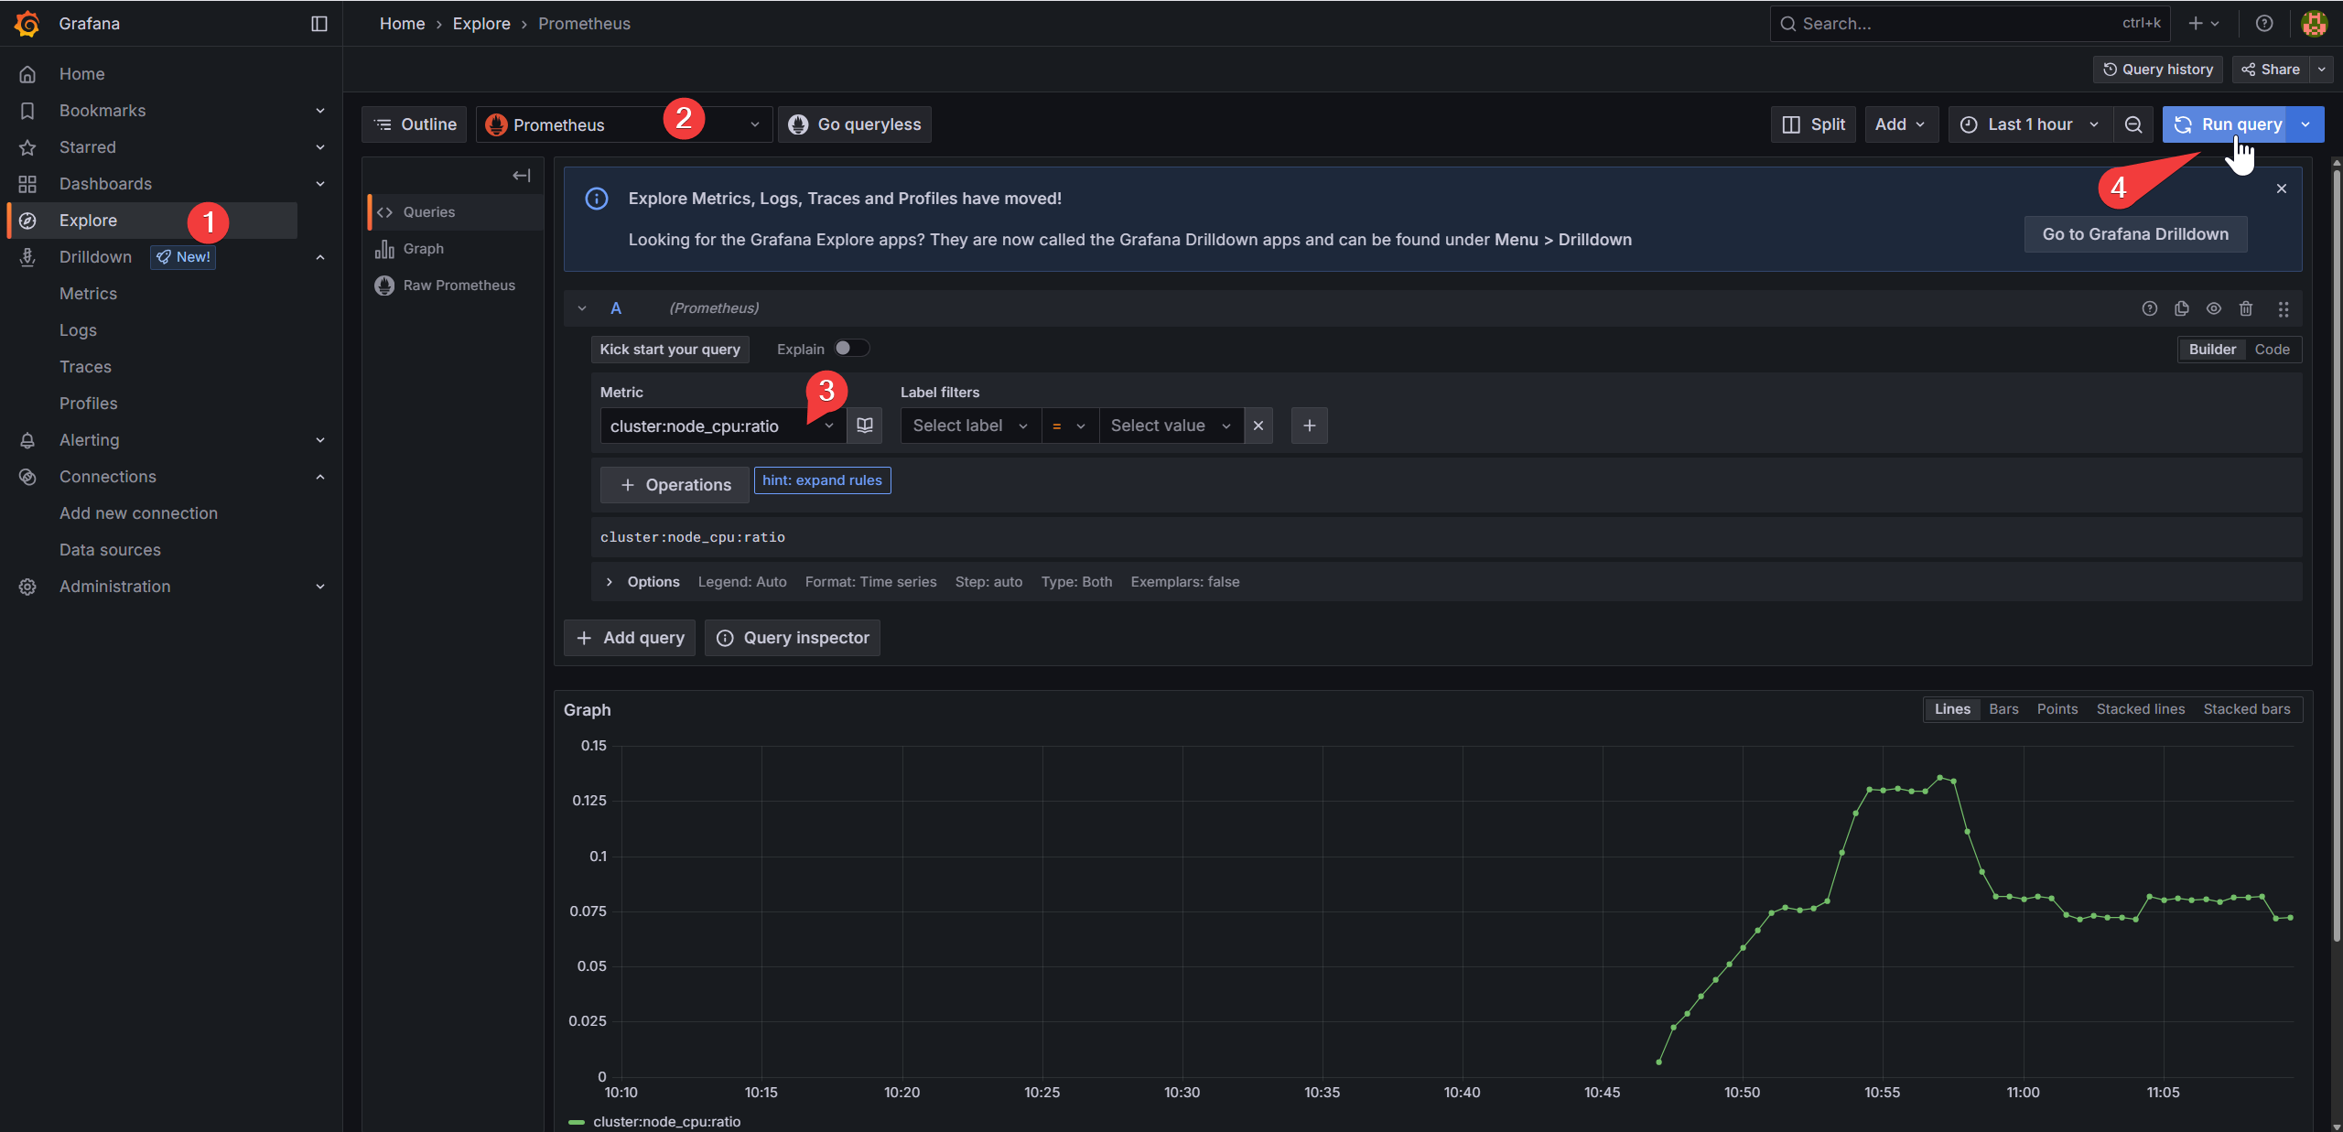Collapse query A row chevron
Viewport: 2343px width, 1132px height.
582,308
